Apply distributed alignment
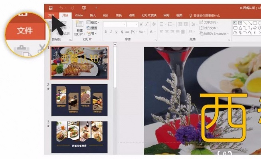The height and width of the screenshot is (159, 261). pyautogui.click(x=183, y=32)
